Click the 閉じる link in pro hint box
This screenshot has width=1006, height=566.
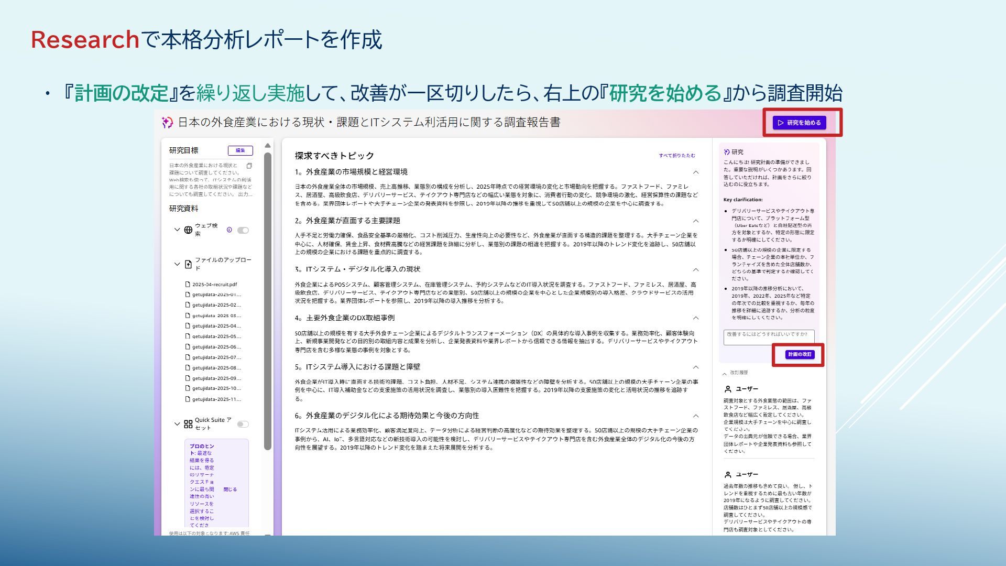[x=230, y=489]
